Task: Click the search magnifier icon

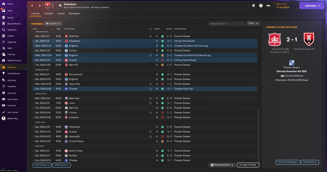Action: point(60,5)
